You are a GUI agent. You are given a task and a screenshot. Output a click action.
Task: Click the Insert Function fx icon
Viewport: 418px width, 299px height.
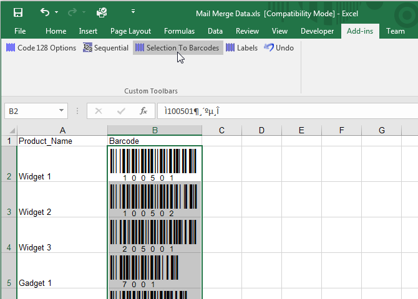click(143, 111)
